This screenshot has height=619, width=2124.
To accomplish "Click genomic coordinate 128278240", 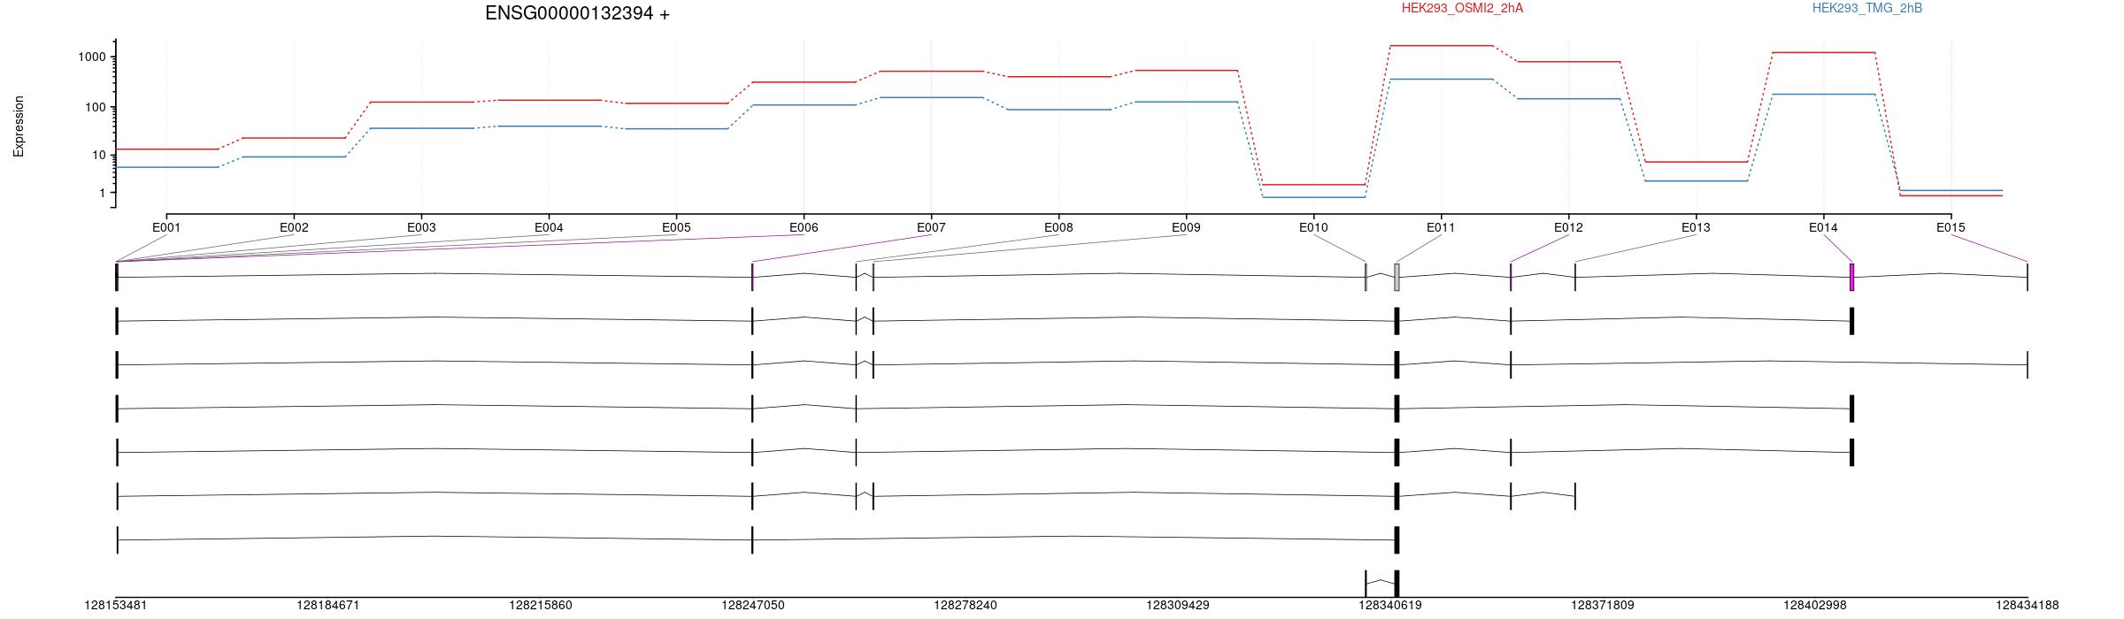I will 966,606.
